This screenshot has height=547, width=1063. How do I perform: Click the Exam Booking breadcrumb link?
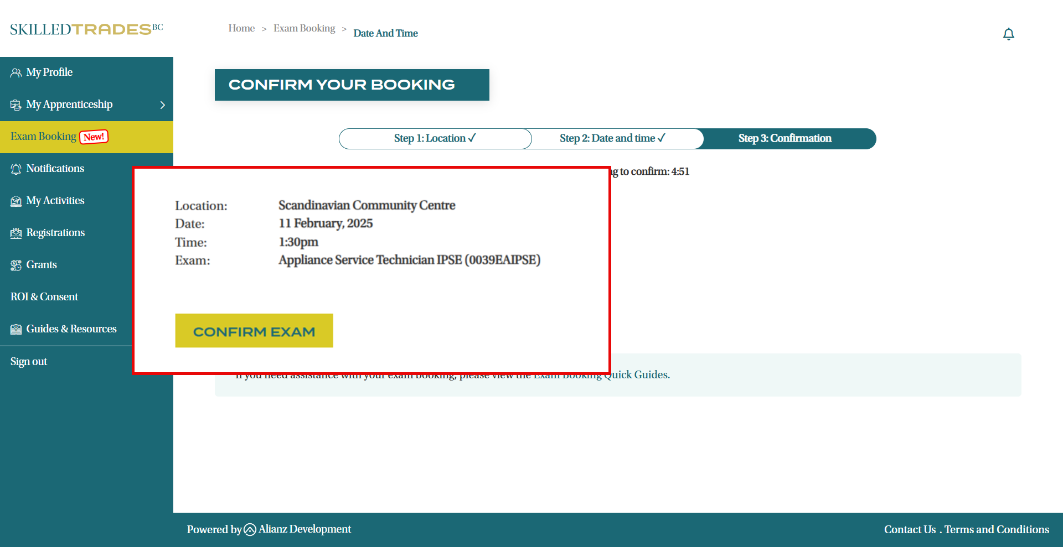click(304, 28)
